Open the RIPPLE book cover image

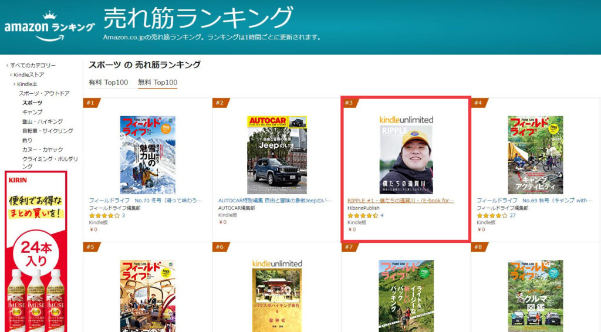(x=406, y=155)
